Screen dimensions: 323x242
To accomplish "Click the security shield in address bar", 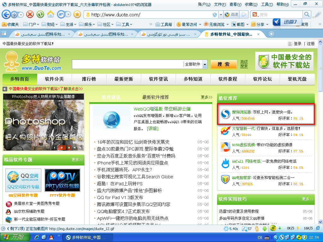I will [x=215, y=14].
